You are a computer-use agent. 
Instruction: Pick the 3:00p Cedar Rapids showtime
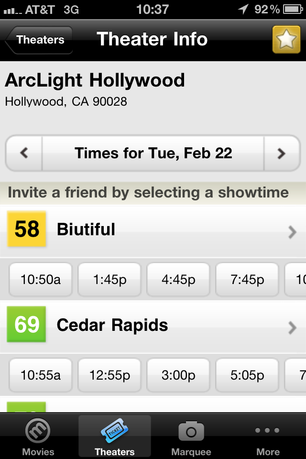point(178,375)
